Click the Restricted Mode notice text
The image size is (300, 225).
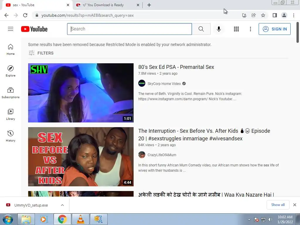click(120, 45)
